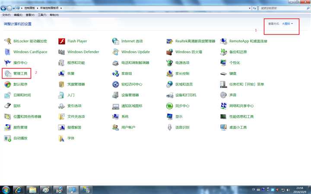Open 语音识别 microphone icon
This screenshot has height=194, width=311.
point(170,127)
